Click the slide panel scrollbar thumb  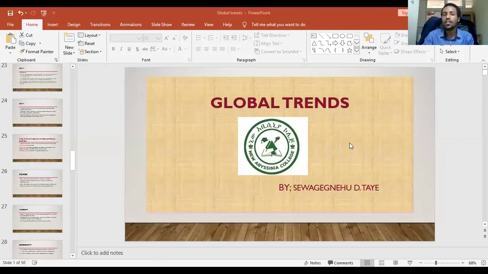pyautogui.click(x=72, y=161)
